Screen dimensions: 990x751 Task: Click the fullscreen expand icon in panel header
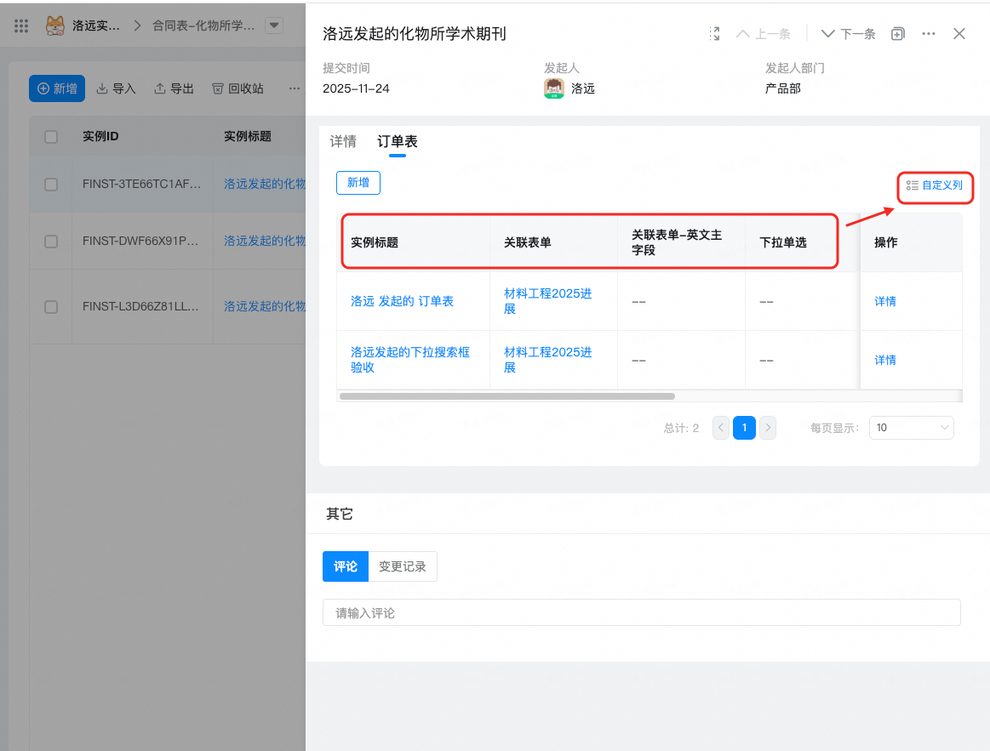pyautogui.click(x=715, y=34)
